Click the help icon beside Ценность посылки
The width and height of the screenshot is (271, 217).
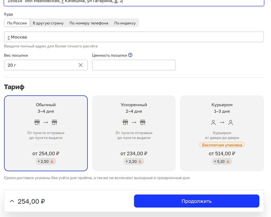(130, 55)
